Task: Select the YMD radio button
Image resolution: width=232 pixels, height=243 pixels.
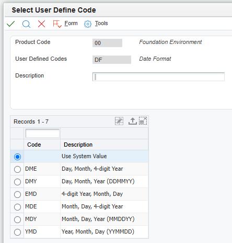Action: (17, 232)
